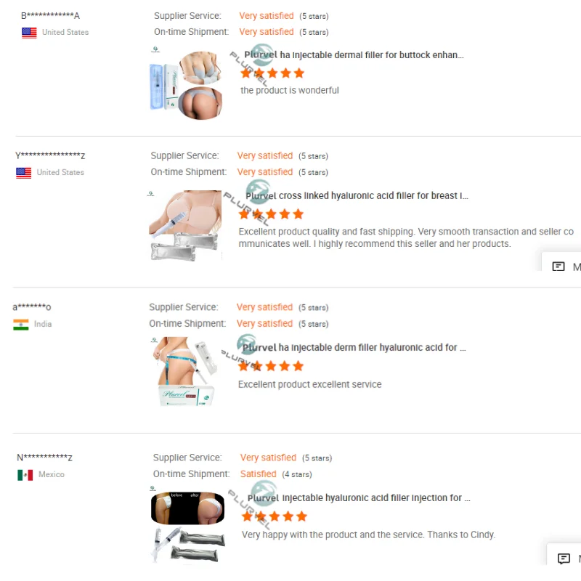
Task: Click the United States flag under B***A
Action: 29,33
